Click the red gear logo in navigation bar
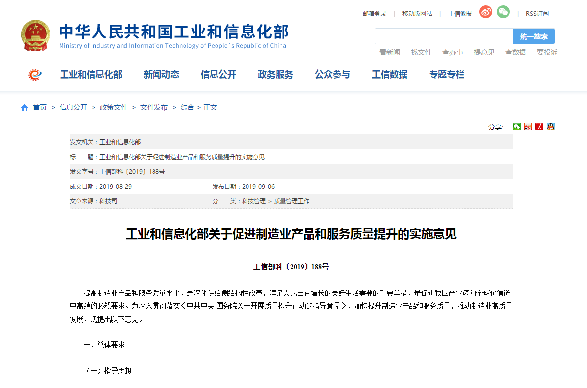 click(x=35, y=75)
